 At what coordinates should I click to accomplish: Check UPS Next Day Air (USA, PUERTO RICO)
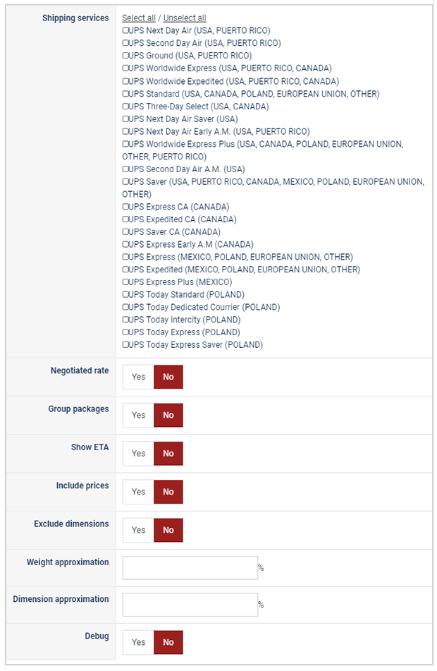click(x=125, y=30)
